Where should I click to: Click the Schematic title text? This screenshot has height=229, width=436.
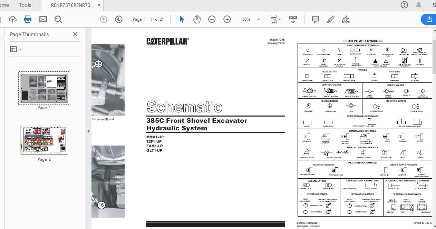point(184,107)
